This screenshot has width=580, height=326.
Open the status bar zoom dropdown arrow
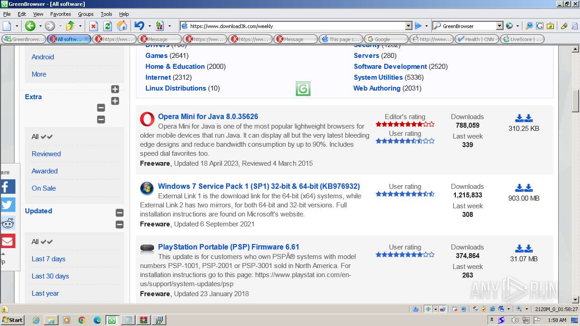coord(526,309)
